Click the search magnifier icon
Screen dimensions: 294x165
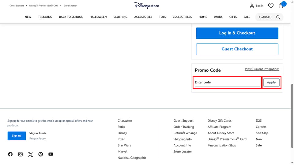pyautogui.click(x=278, y=17)
